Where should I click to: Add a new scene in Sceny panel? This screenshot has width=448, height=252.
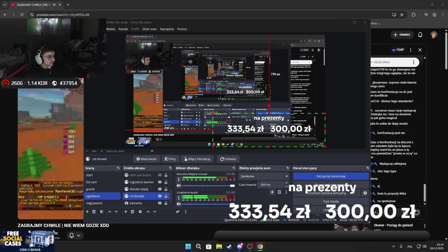(x=87, y=212)
